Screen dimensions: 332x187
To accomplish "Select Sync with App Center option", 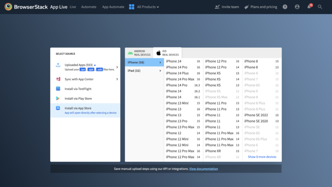I will pos(85,79).
